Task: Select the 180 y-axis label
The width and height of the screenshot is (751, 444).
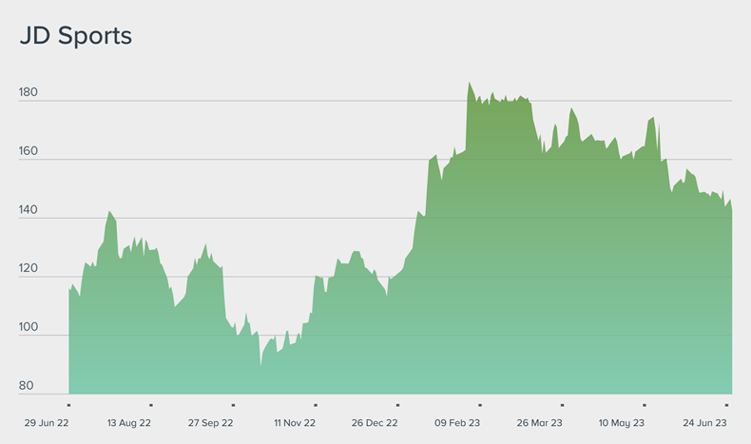Action: (28, 93)
